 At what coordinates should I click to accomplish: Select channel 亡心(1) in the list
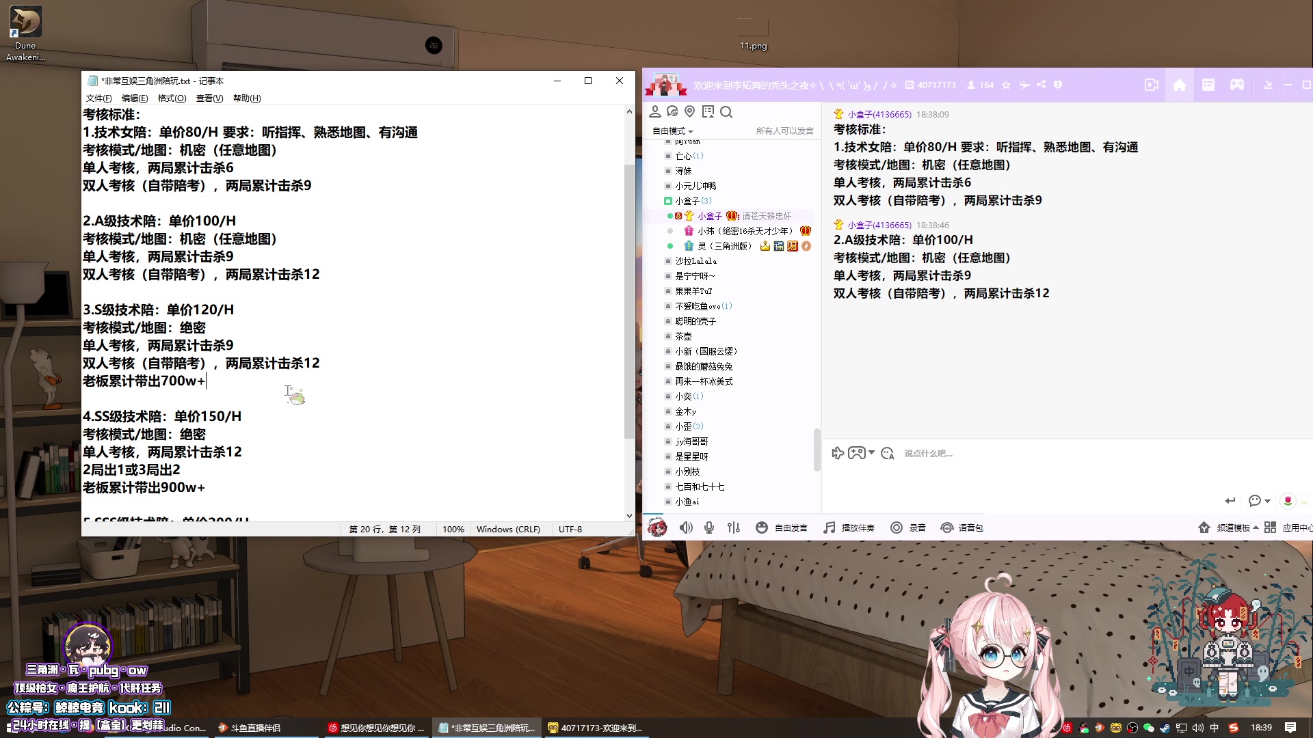(x=689, y=156)
